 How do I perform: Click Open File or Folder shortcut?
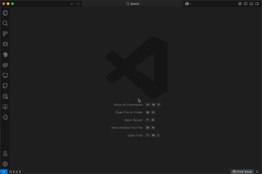pyautogui.click(x=129, y=112)
